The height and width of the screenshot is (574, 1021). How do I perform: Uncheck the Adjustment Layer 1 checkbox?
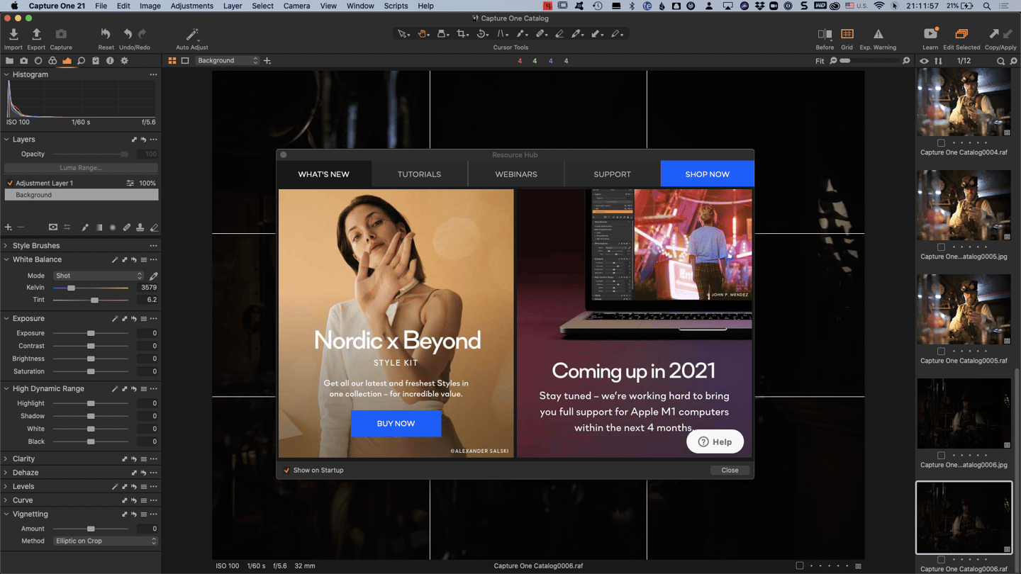click(10, 184)
